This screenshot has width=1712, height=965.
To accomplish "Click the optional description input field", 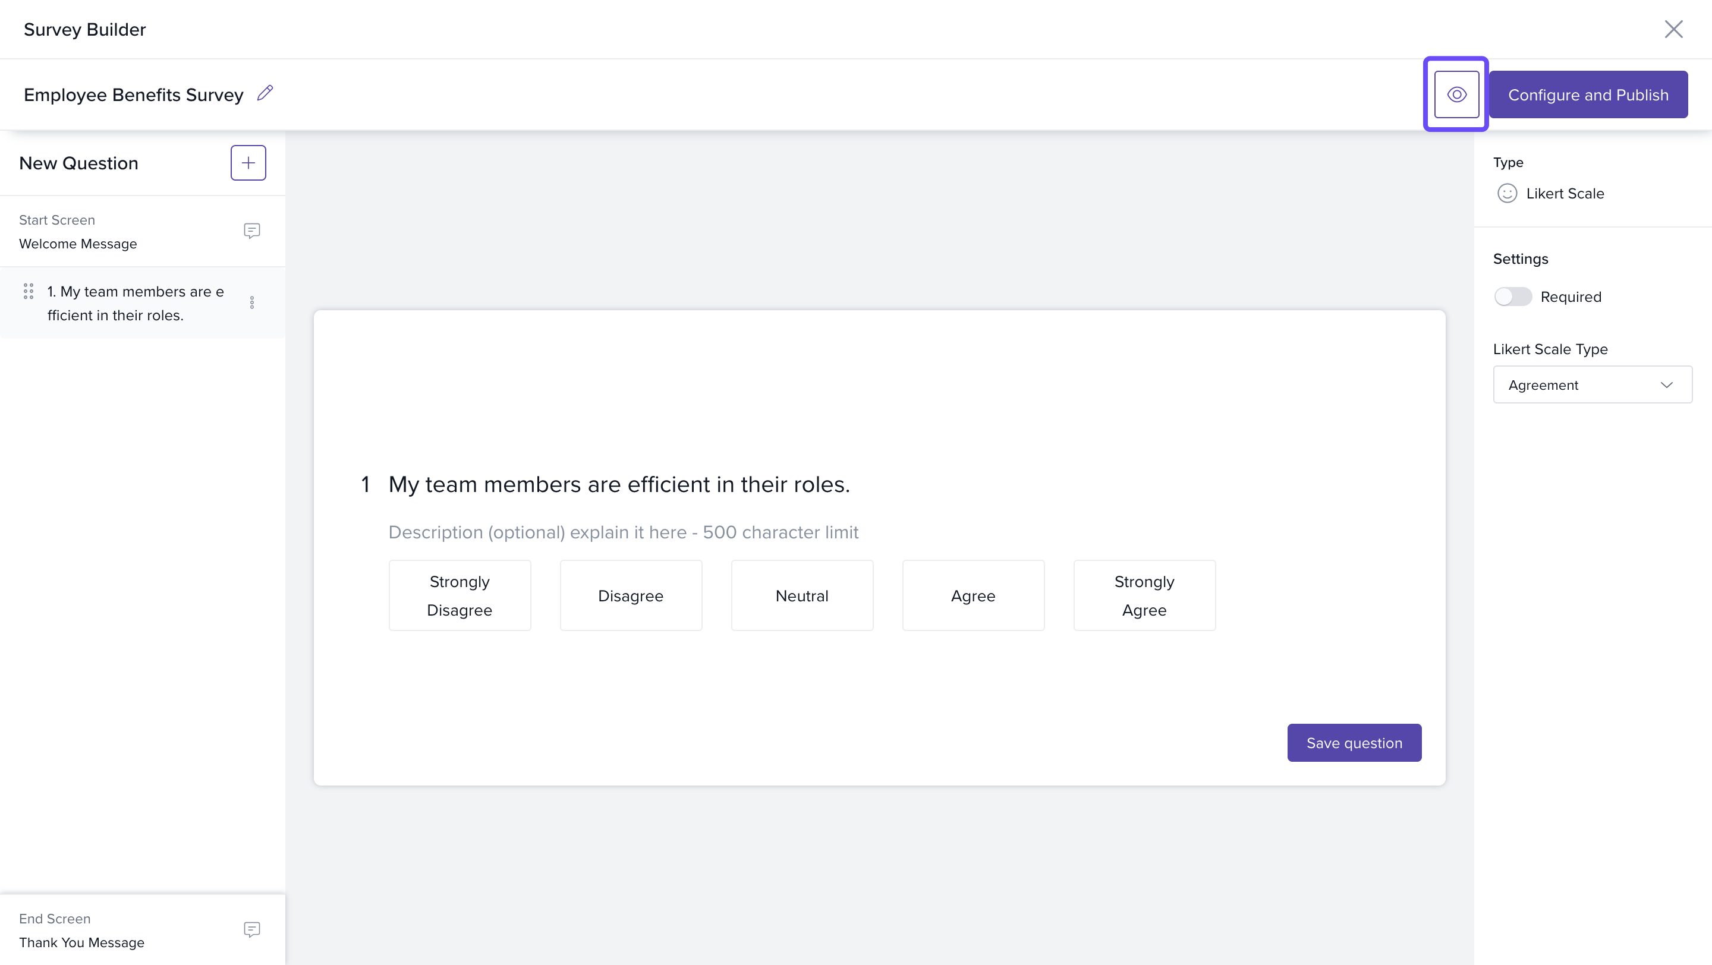I will click(x=623, y=532).
